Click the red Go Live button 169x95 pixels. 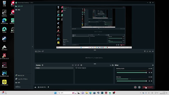[x=148, y=87]
